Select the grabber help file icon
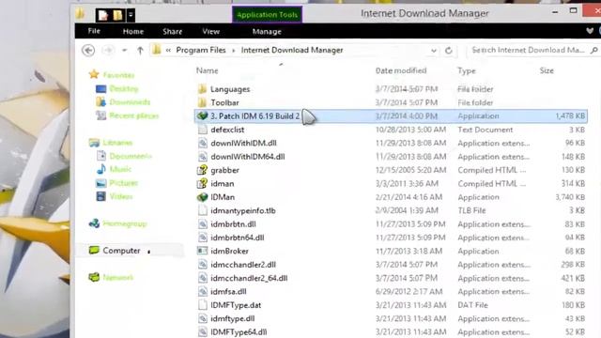 click(x=203, y=170)
